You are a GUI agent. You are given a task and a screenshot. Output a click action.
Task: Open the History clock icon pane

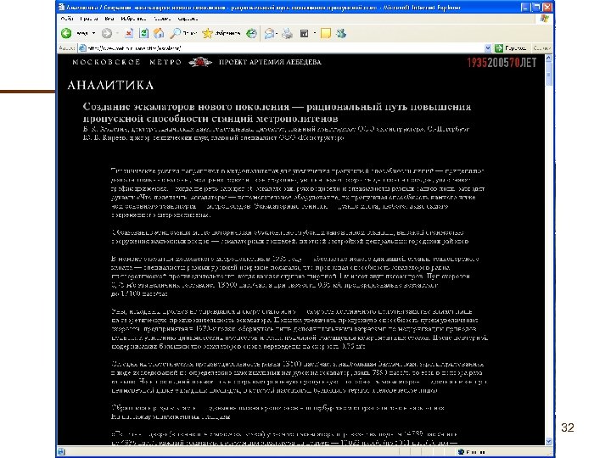(251, 33)
